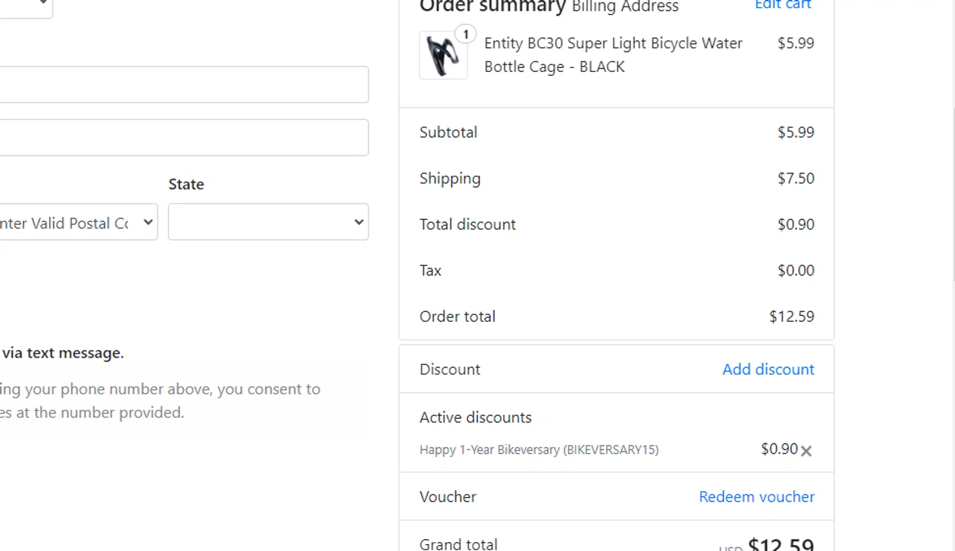The width and height of the screenshot is (955, 551).
Task: Click the Order total amount $12.59
Action: [791, 316]
